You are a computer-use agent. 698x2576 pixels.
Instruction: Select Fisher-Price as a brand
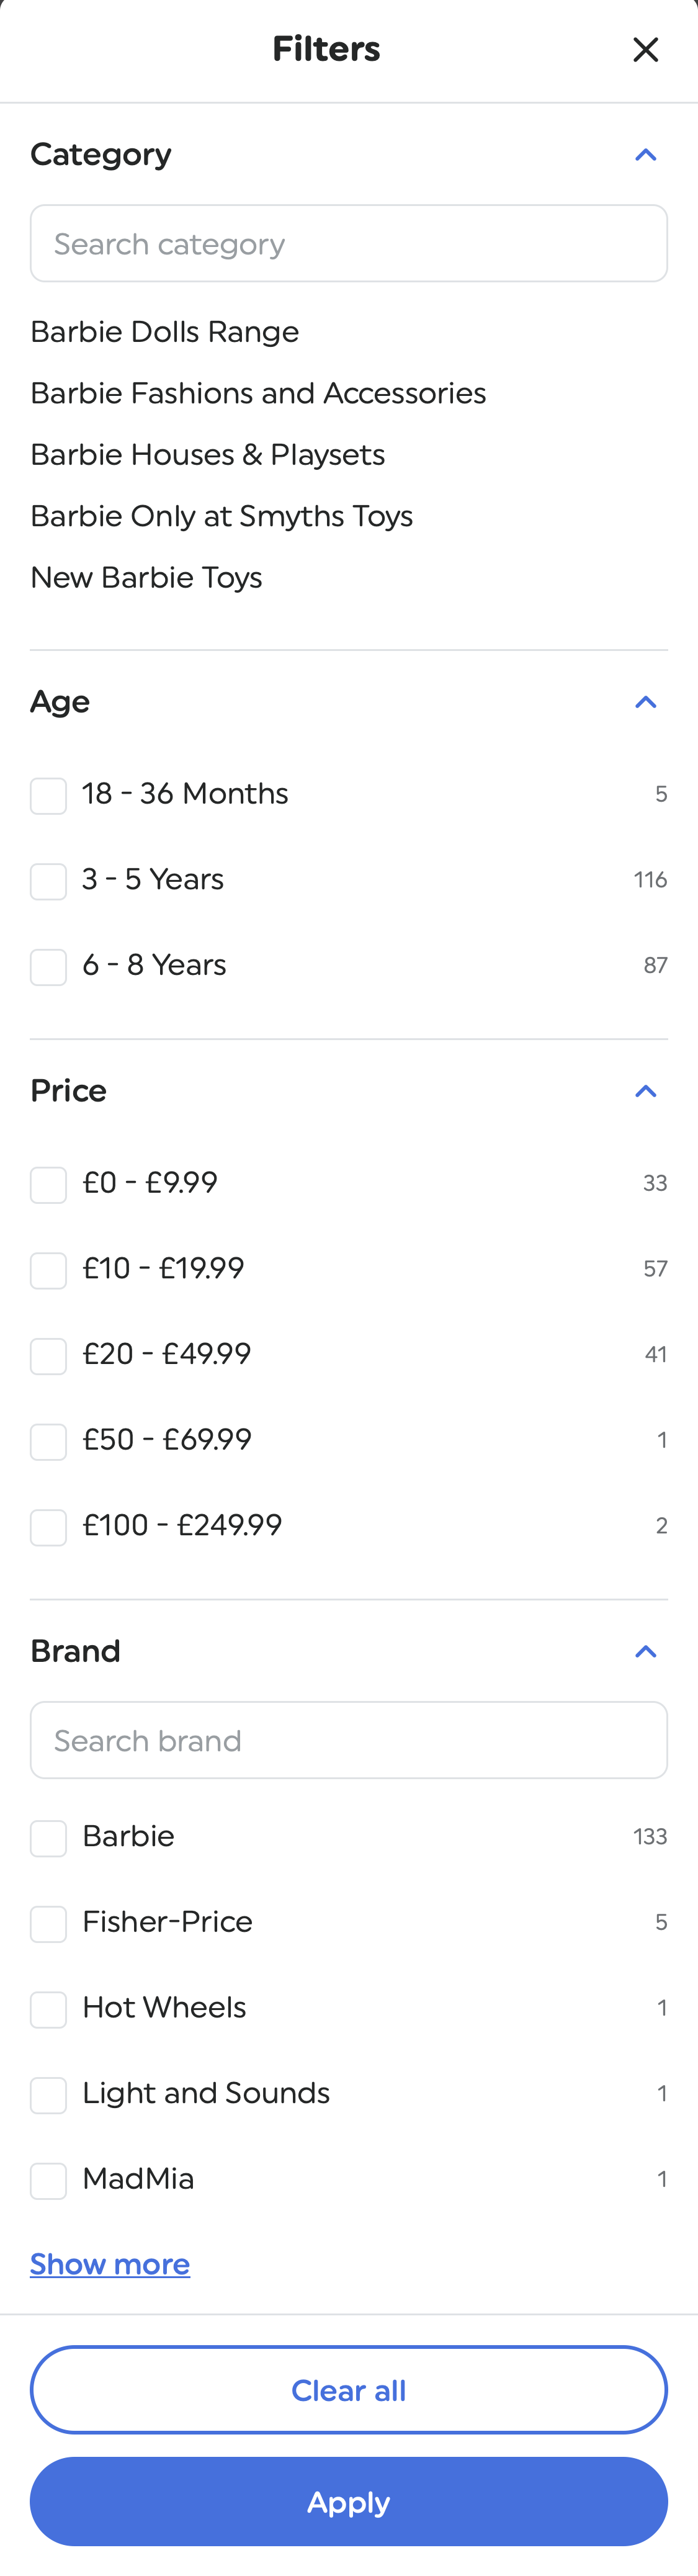(48, 1923)
